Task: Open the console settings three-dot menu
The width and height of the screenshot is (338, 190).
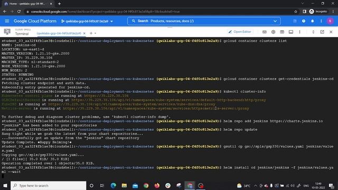Action: tap(321, 21)
